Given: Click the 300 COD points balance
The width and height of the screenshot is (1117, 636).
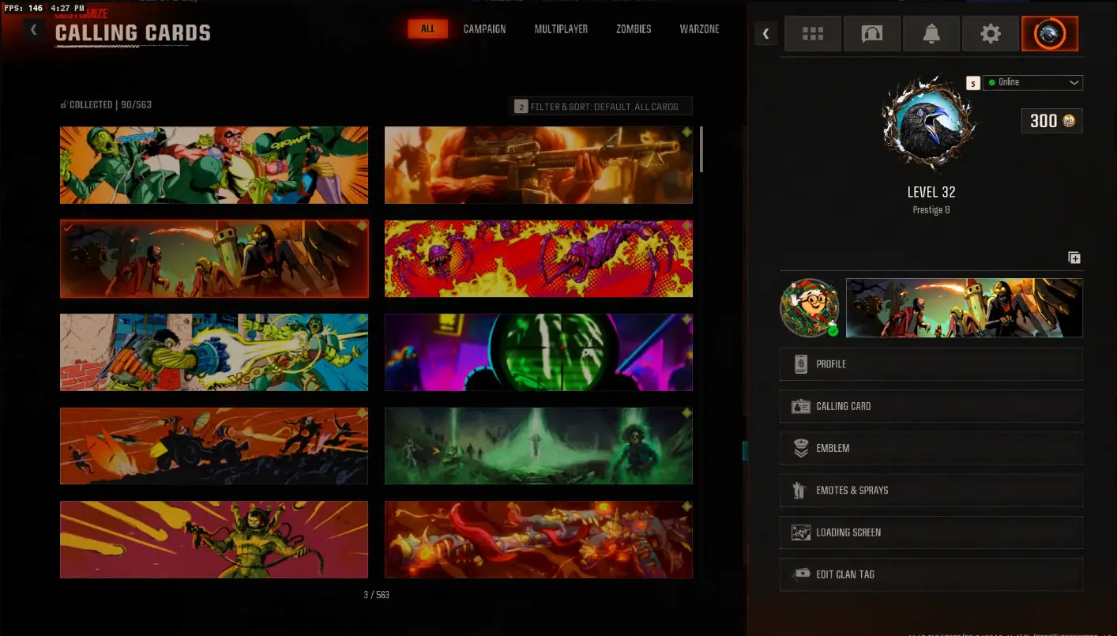Looking at the screenshot, I should tap(1051, 121).
